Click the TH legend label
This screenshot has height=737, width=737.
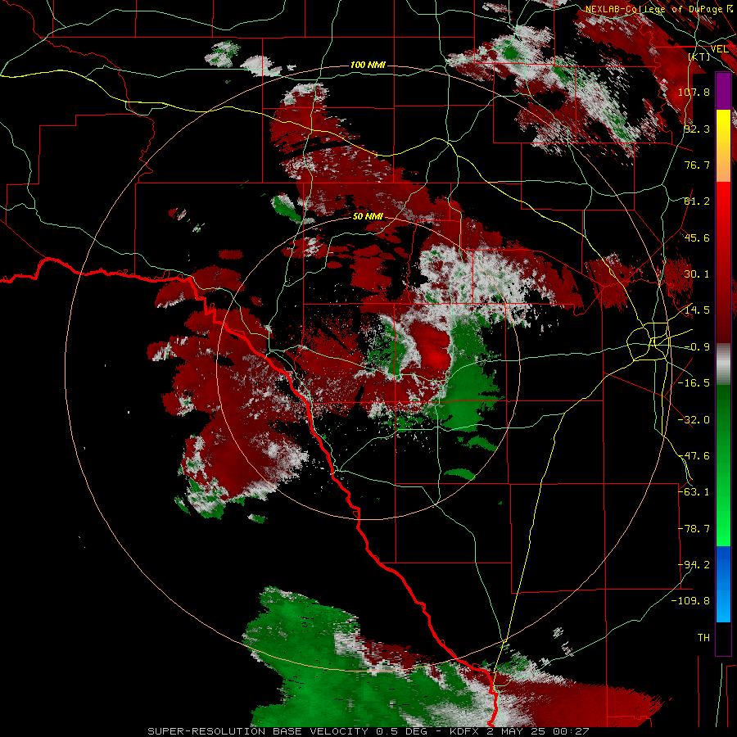(x=703, y=638)
